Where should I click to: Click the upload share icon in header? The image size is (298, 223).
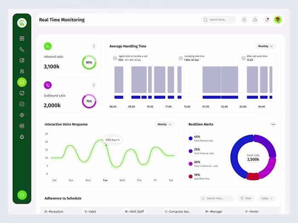(244, 20)
